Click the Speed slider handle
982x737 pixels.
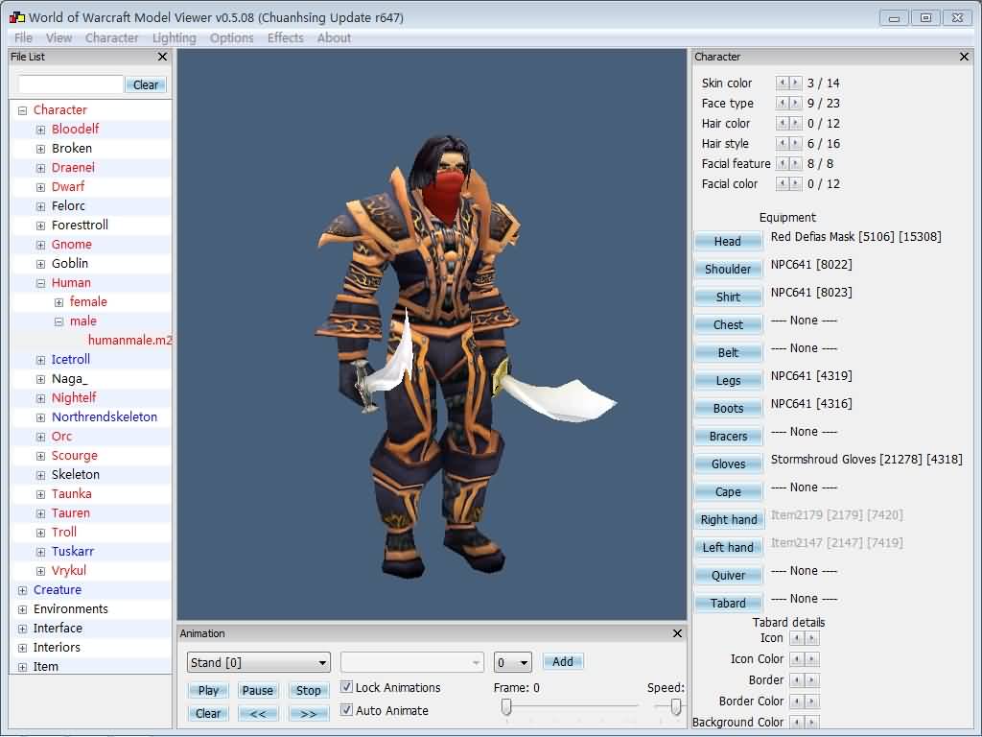click(676, 707)
